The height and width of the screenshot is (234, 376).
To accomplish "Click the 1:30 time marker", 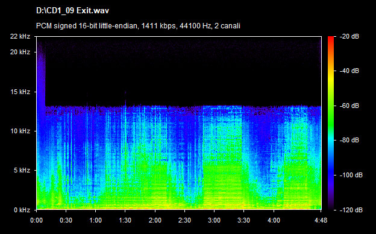I will click(x=125, y=220).
